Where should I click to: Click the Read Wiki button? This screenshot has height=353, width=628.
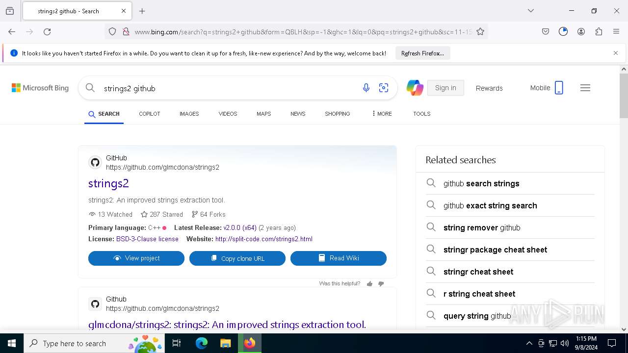coord(339,258)
